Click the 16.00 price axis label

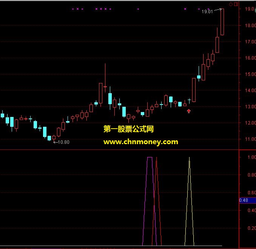click(250, 58)
